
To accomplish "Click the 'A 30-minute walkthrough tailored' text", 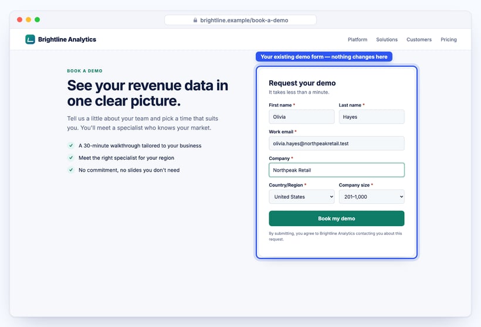I will pos(140,145).
